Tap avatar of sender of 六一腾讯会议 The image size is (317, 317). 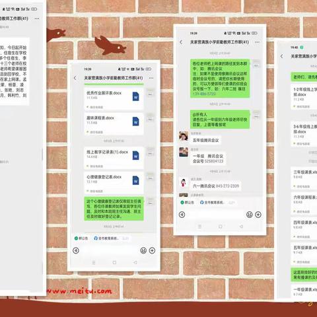(x=184, y=182)
